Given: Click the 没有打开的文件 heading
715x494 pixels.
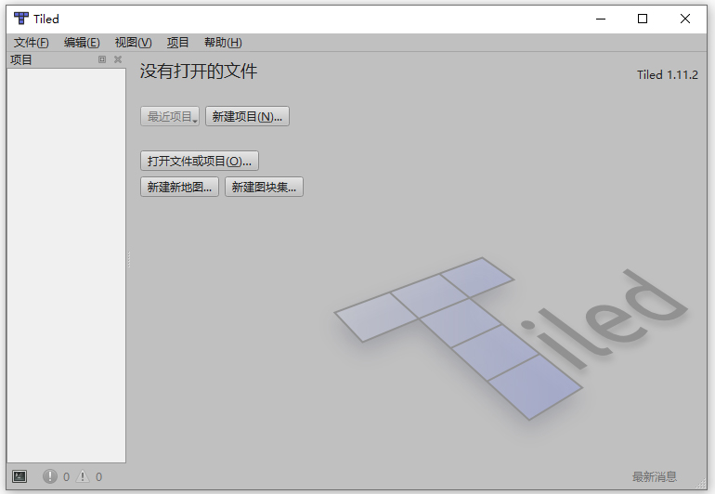Looking at the screenshot, I should click(199, 71).
